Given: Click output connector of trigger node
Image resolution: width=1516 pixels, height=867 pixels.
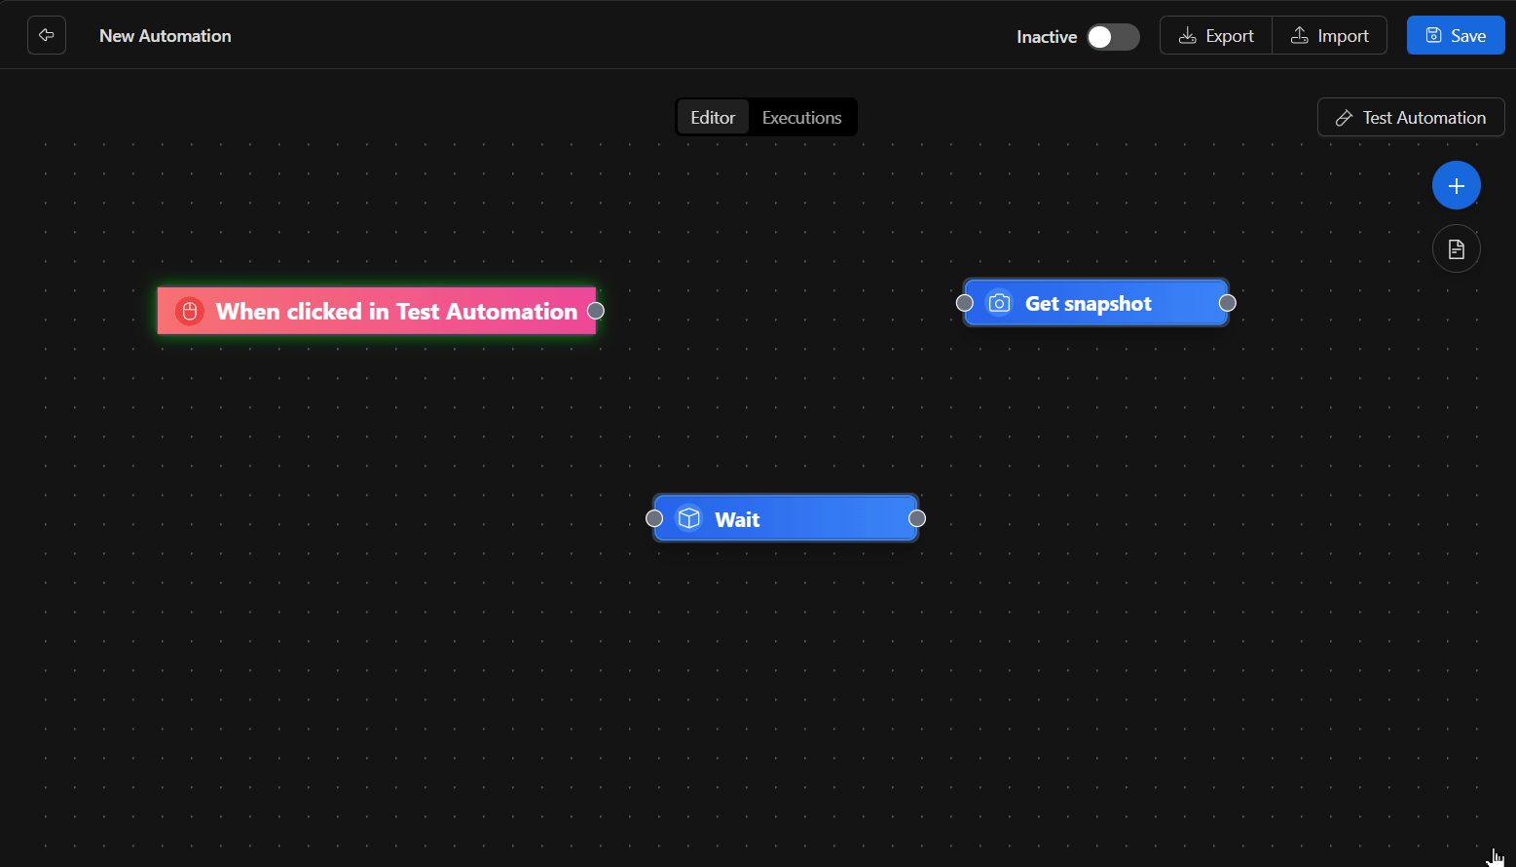Looking at the screenshot, I should point(596,311).
